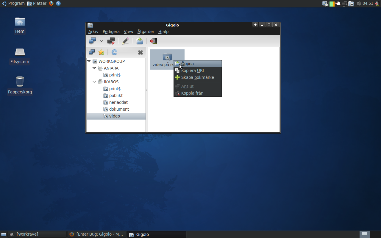The width and height of the screenshot is (381, 238).
Task: Click the Refresh network list icon
Action: point(114,52)
